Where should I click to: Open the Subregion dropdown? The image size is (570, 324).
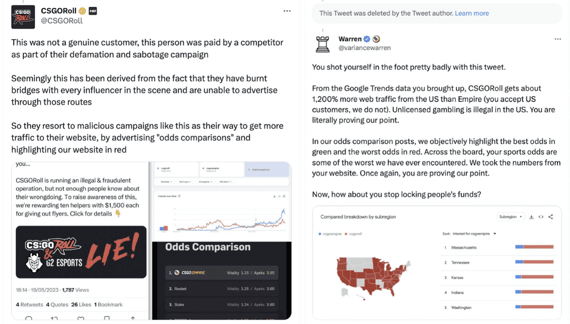pos(510,217)
